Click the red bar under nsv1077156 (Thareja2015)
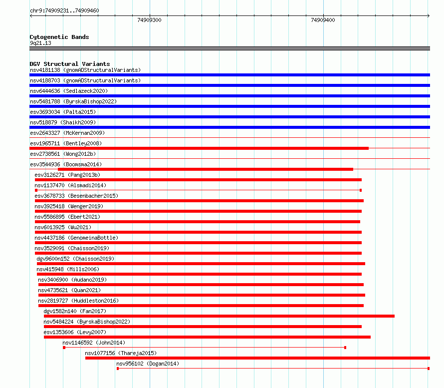 coord(258,358)
